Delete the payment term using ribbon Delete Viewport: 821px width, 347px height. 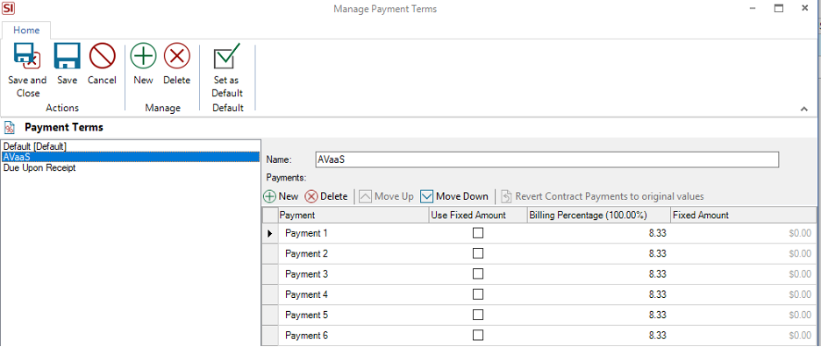[x=177, y=56]
